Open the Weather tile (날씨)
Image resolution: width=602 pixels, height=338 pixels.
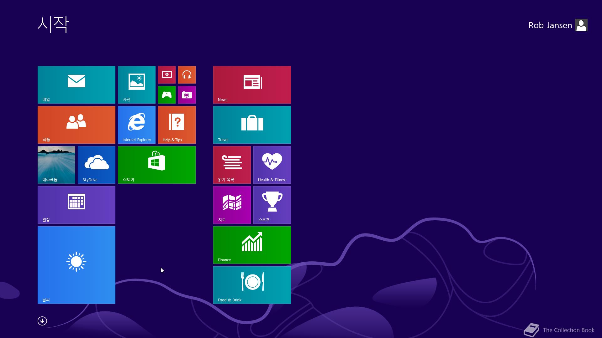(x=77, y=265)
